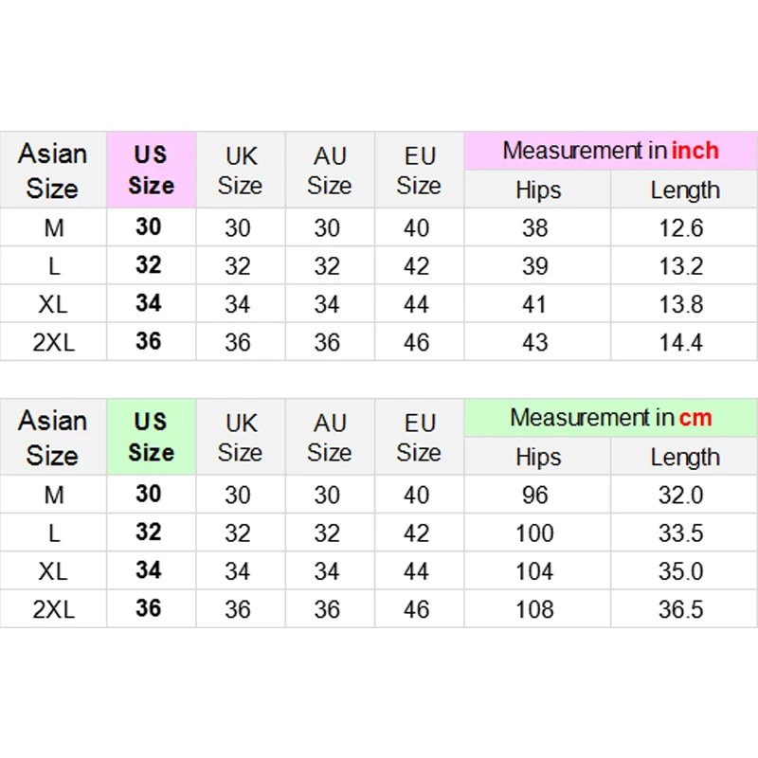The image size is (758, 758).
Task: Click the green US Size header cell
Action: pos(152,437)
